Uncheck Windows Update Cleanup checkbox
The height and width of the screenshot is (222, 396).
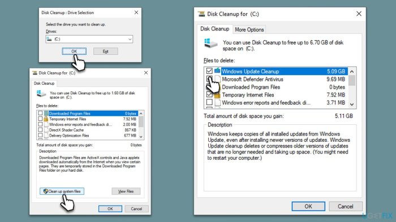point(209,71)
